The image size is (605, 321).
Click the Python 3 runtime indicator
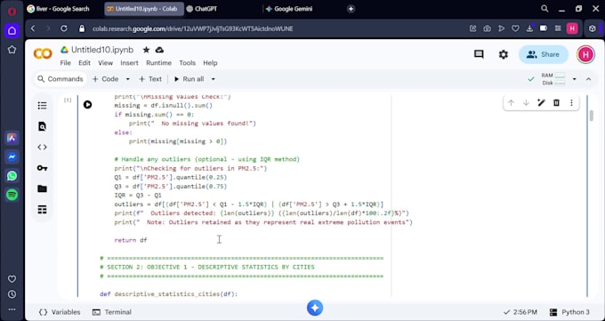pyautogui.click(x=569, y=312)
